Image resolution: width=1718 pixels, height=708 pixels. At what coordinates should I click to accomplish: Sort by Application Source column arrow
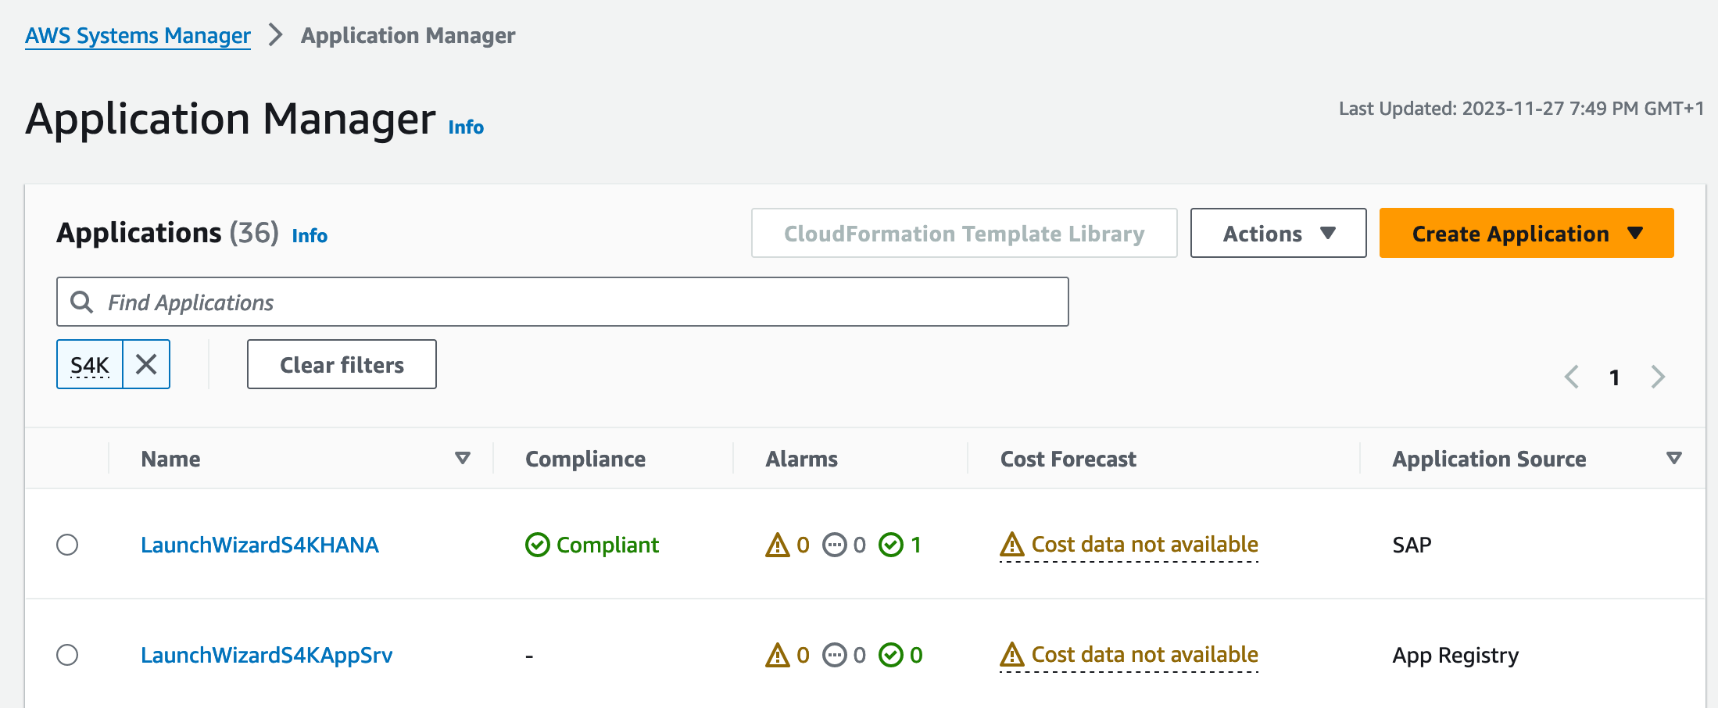click(1673, 458)
